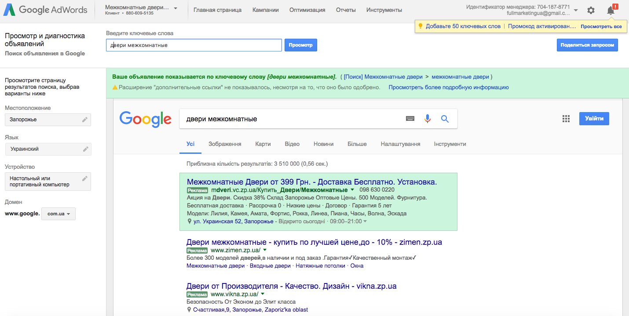
Task: Edit location Запорожье pencil icon
Action: [85, 120]
